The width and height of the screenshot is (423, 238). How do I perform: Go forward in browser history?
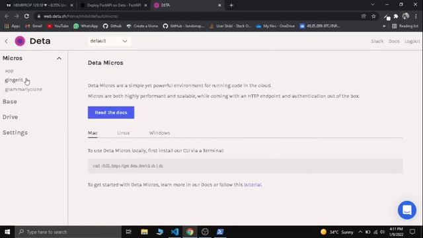[17, 16]
